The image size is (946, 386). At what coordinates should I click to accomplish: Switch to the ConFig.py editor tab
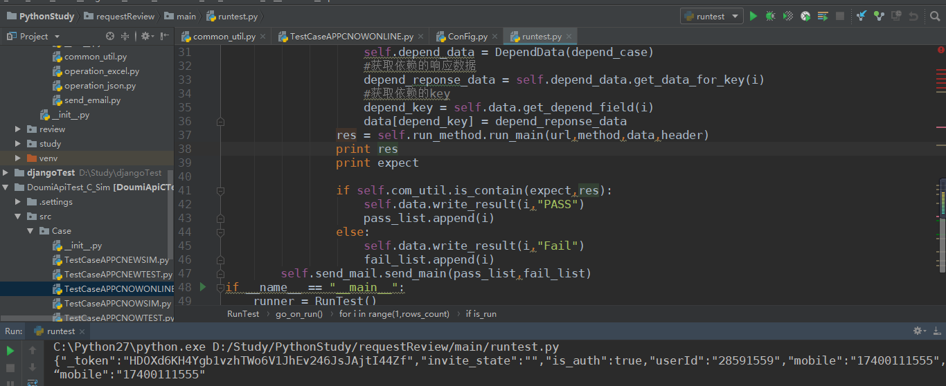[467, 37]
